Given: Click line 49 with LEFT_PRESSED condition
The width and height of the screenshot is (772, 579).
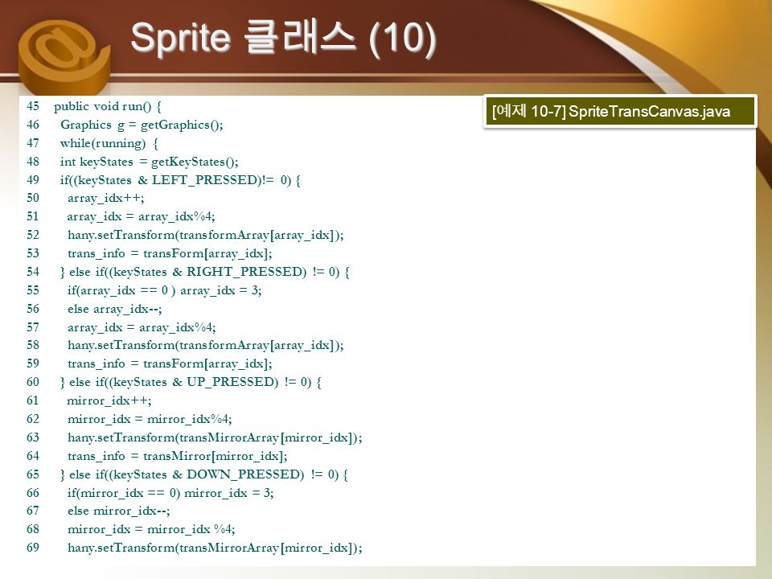Looking at the screenshot, I should (180, 180).
